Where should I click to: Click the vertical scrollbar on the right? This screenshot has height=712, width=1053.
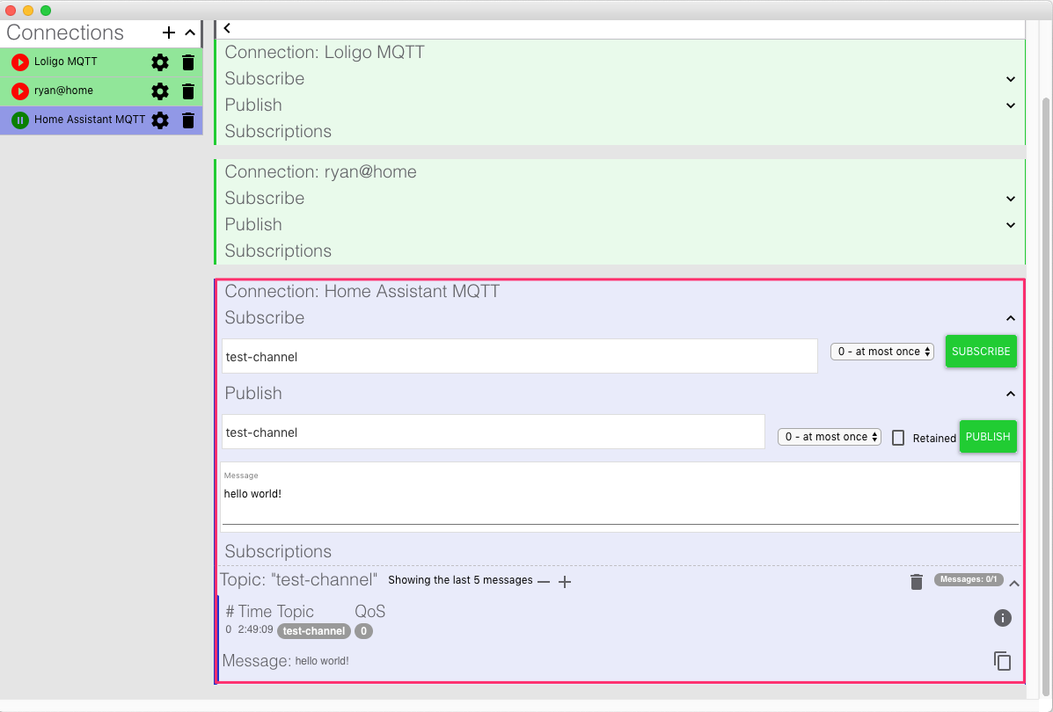click(x=1045, y=396)
